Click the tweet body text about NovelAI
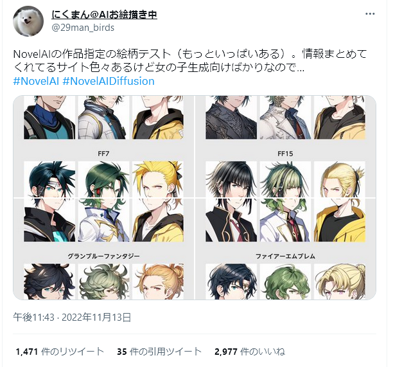This screenshot has height=367, width=393. coord(190,60)
